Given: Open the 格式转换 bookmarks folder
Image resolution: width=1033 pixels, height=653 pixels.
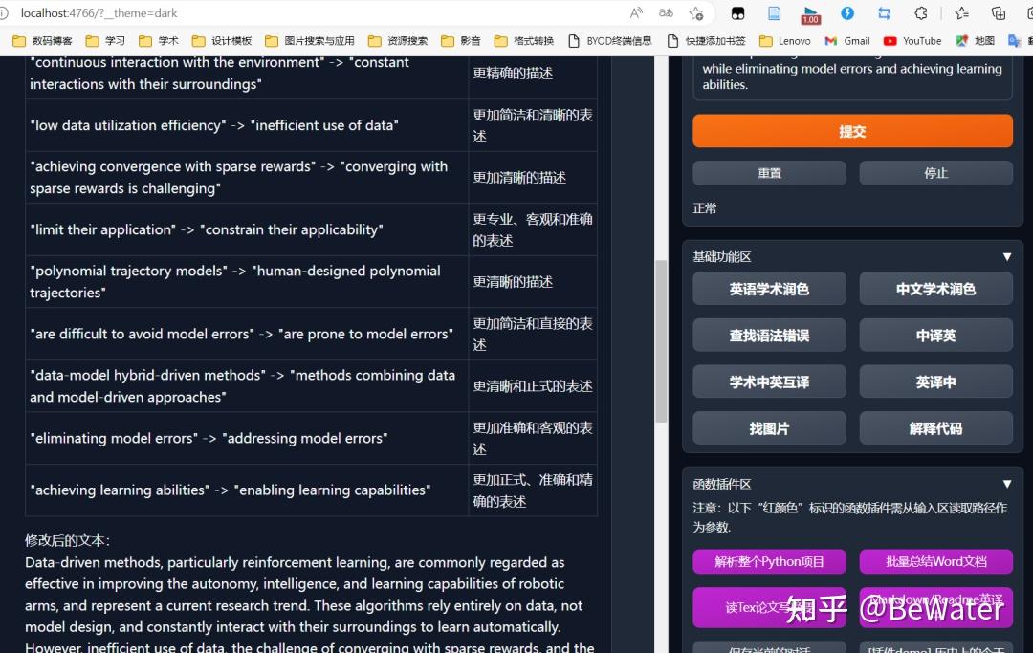Looking at the screenshot, I should tap(524, 41).
